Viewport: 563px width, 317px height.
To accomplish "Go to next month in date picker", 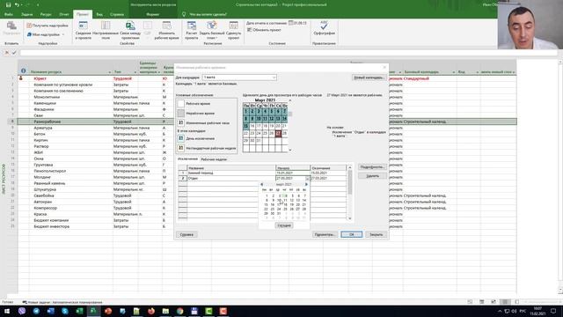I will [x=306, y=184].
